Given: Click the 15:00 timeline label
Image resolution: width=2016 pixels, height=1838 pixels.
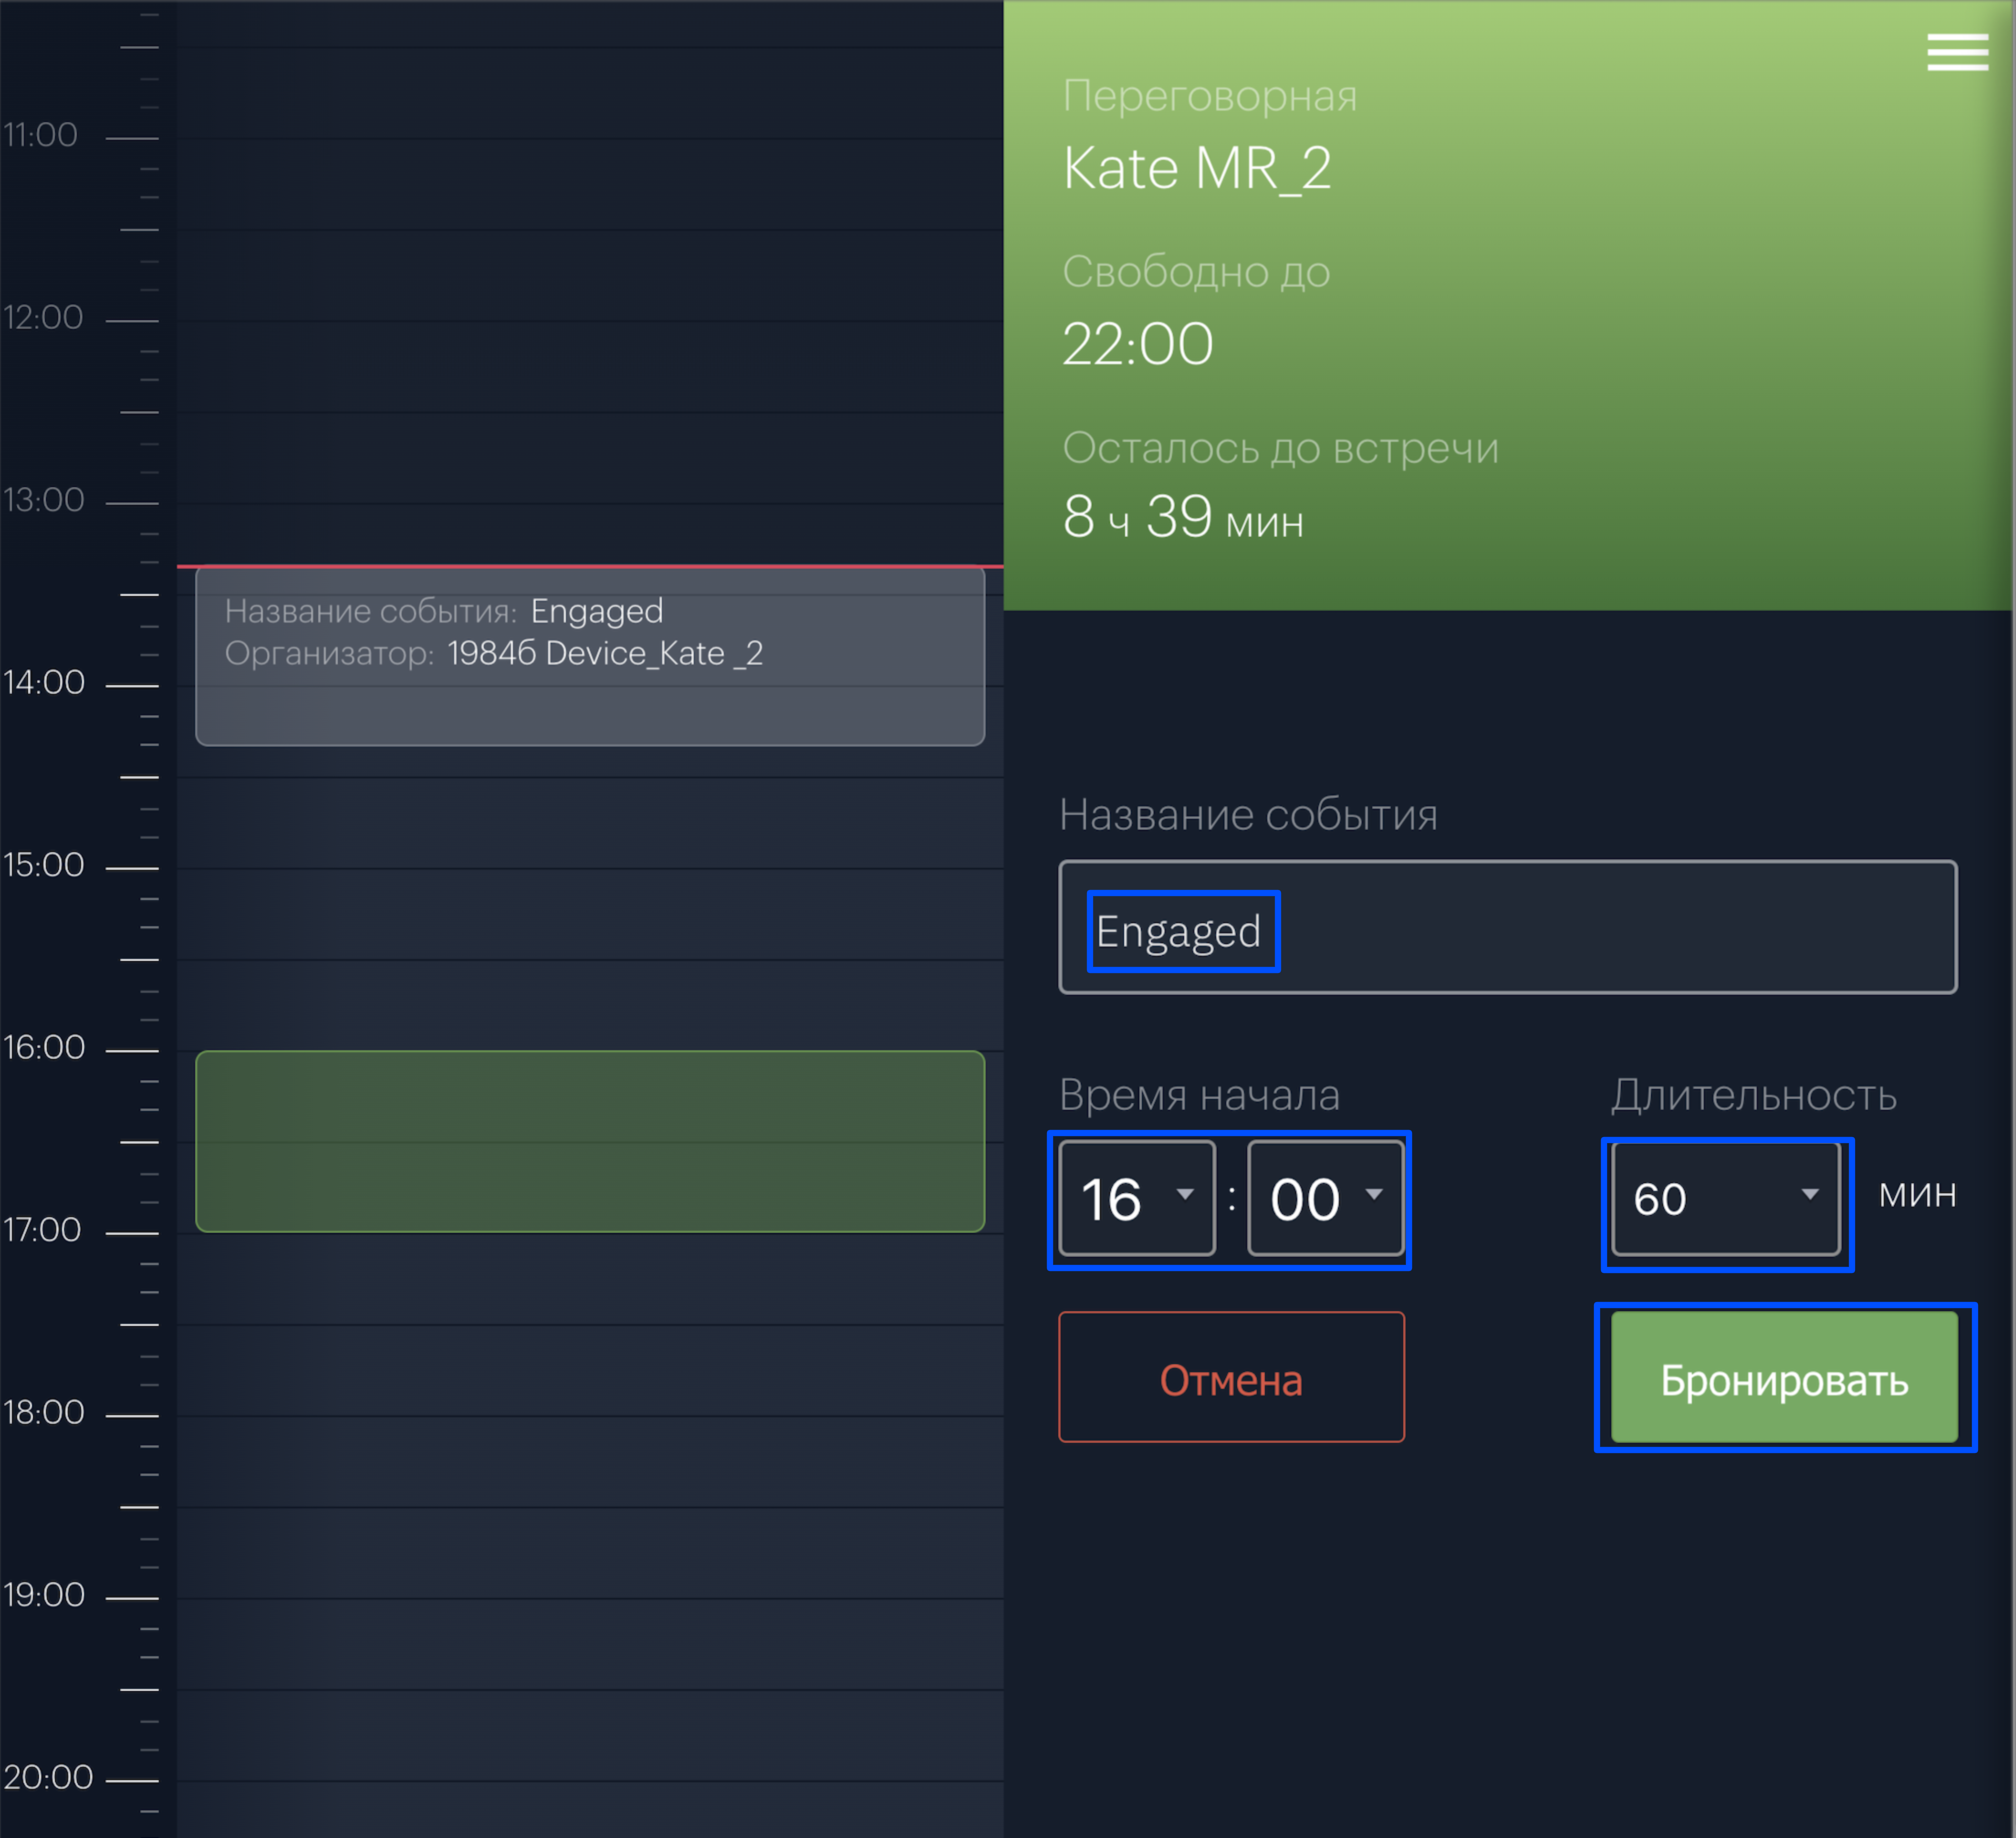Looking at the screenshot, I should (44, 865).
